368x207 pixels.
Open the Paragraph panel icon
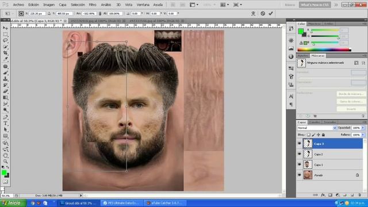(291, 105)
